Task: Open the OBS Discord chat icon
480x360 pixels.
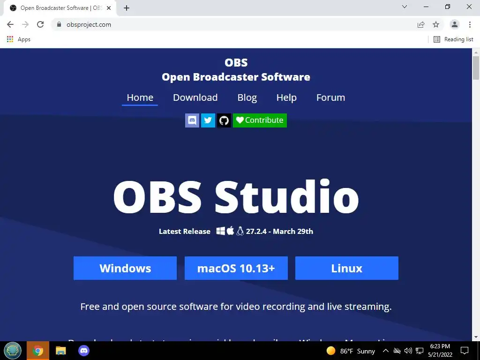Action: pyautogui.click(x=192, y=120)
